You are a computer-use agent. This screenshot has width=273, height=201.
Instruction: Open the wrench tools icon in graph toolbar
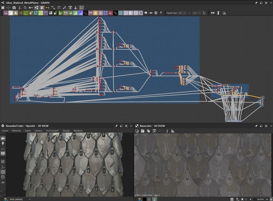click(65, 8)
